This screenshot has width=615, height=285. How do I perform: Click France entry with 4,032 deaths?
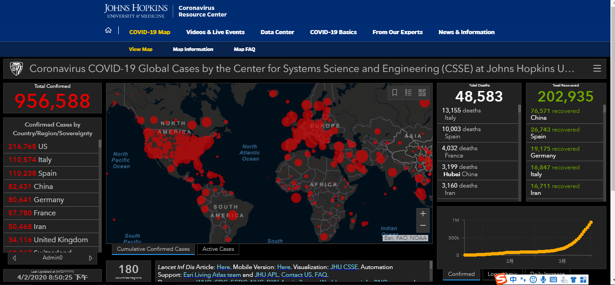pyautogui.click(x=478, y=152)
